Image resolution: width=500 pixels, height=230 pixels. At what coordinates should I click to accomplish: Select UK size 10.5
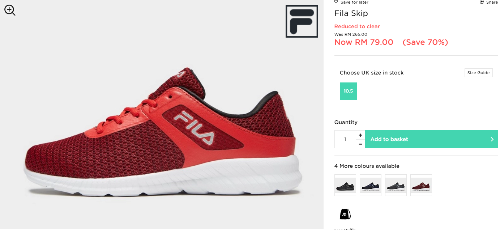(348, 91)
